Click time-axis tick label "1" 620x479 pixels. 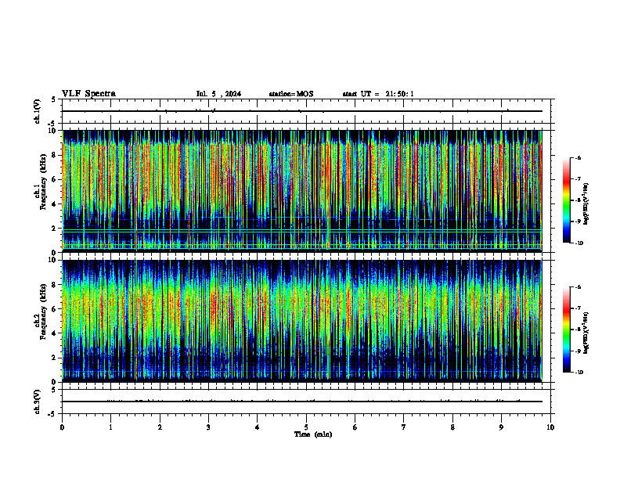pos(110,427)
